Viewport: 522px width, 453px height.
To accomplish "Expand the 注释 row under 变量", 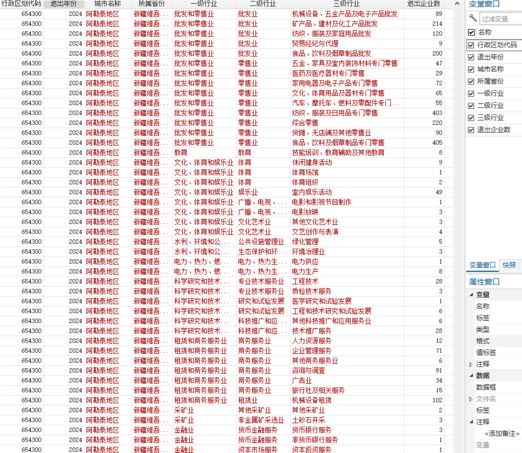I will click(x=471, y=364).
